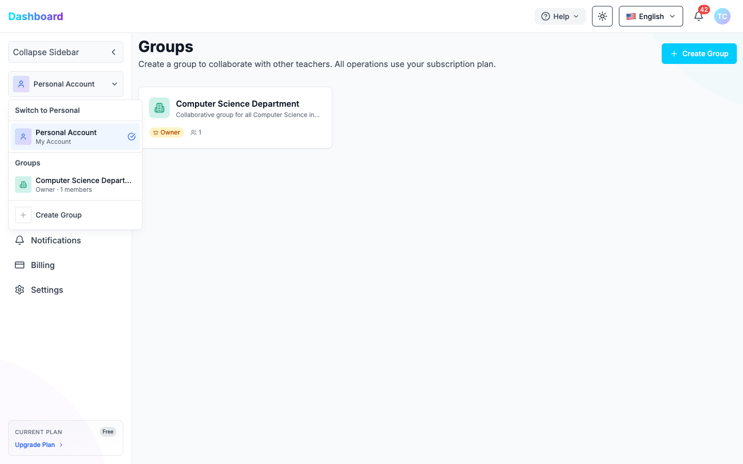The width and height of the screenshot is (743, 464).
Task: Click the TC user avatar
Action: click(722, 16)
